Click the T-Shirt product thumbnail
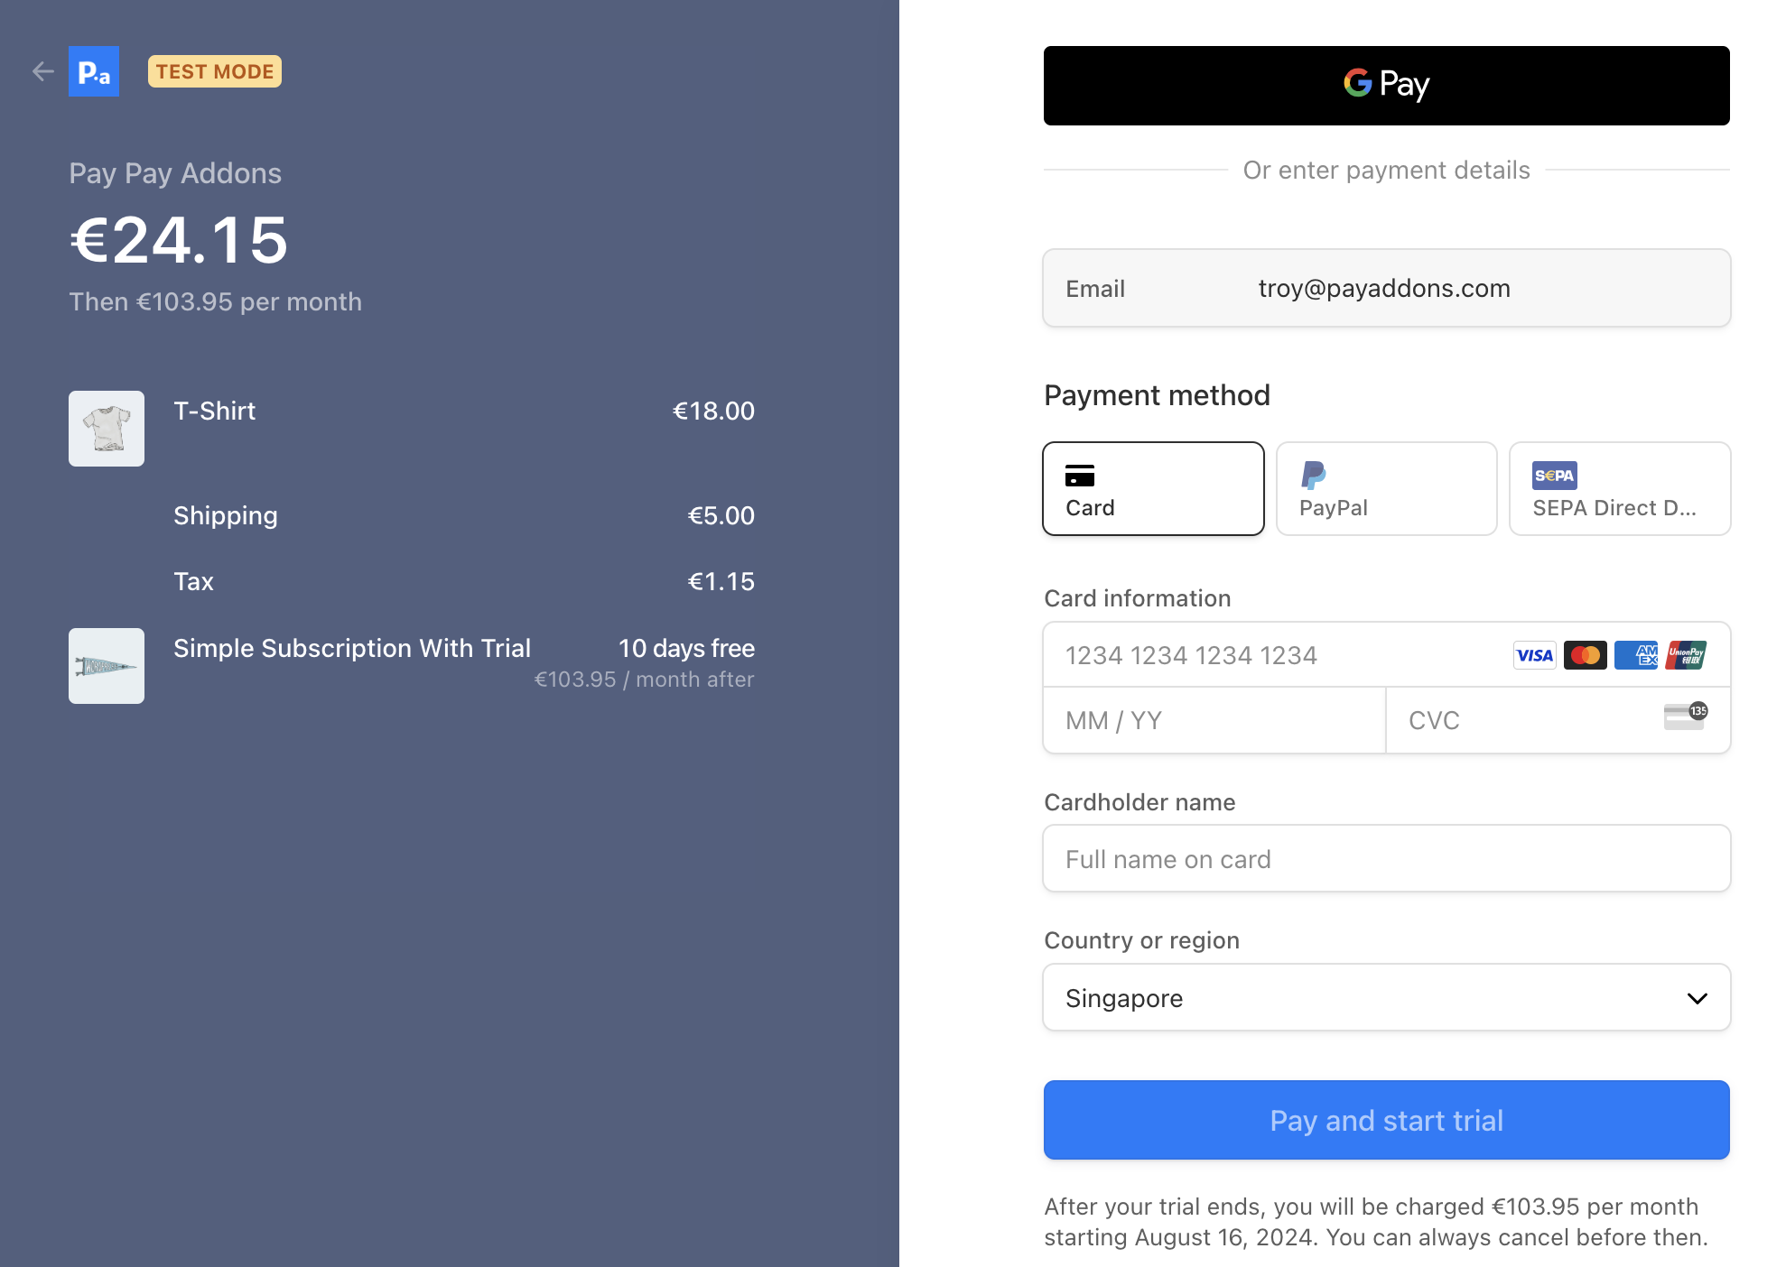Screen dimensions: 1786x1267 [x=107, y=429]
